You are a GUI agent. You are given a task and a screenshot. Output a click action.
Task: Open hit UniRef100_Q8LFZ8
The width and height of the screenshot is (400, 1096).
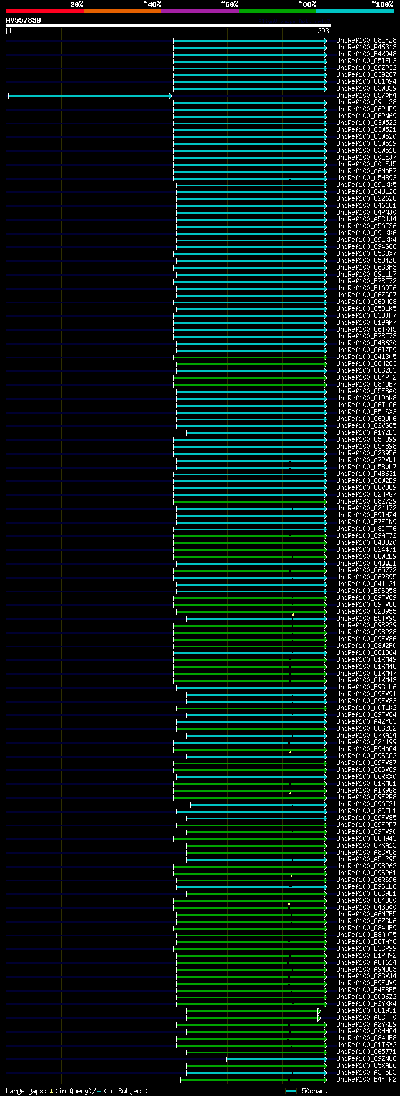pos(366,41)
